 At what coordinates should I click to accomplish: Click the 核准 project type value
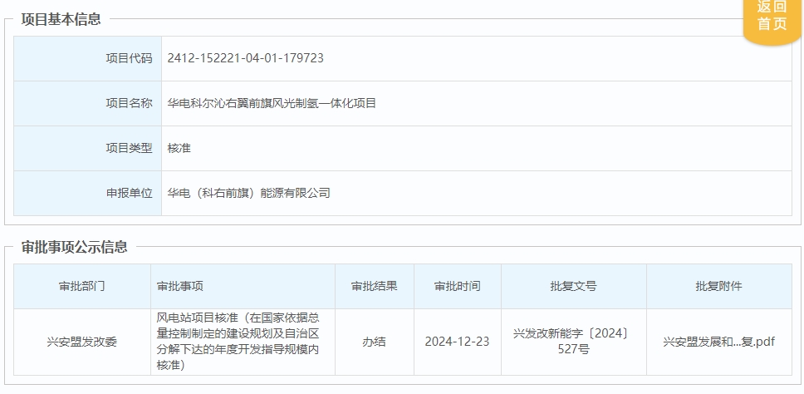tap(179, 148)
